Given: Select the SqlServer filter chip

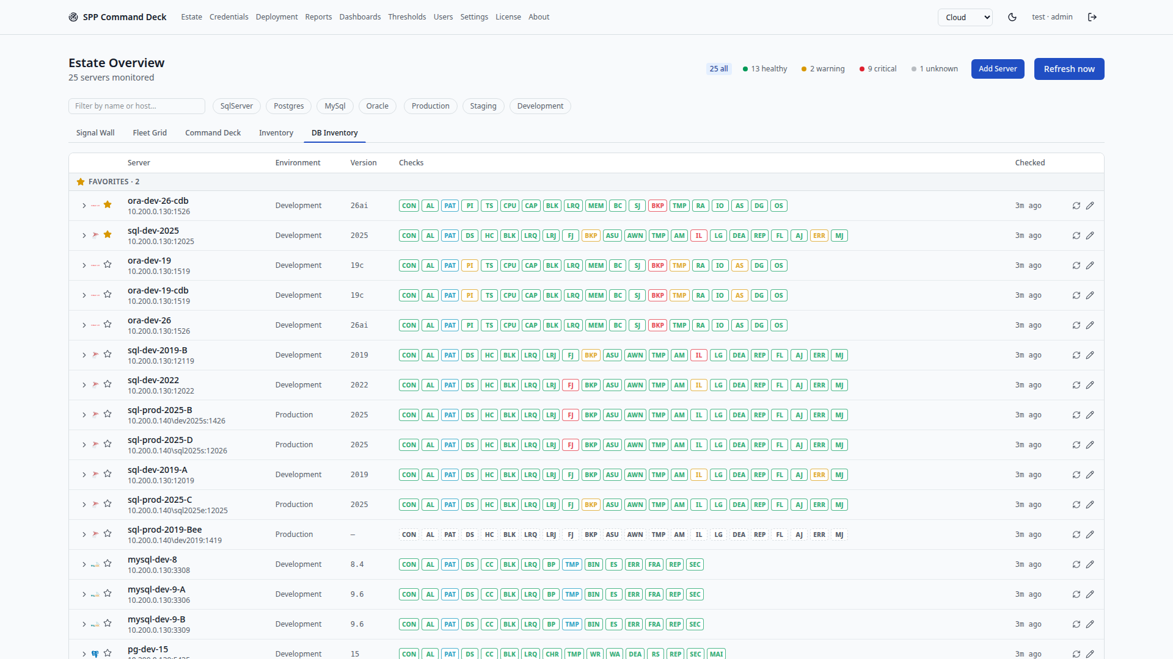Looking at the screenshot, I should pos(236,106).
